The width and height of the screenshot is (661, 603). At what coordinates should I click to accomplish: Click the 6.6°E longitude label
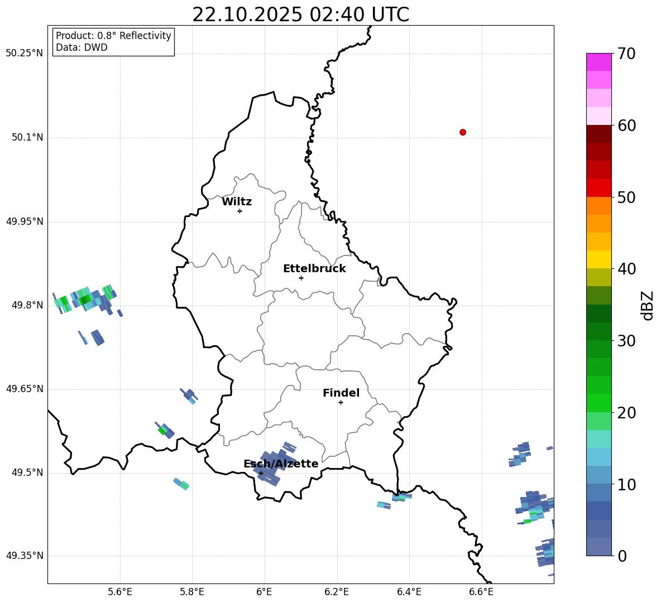(481, 592)
